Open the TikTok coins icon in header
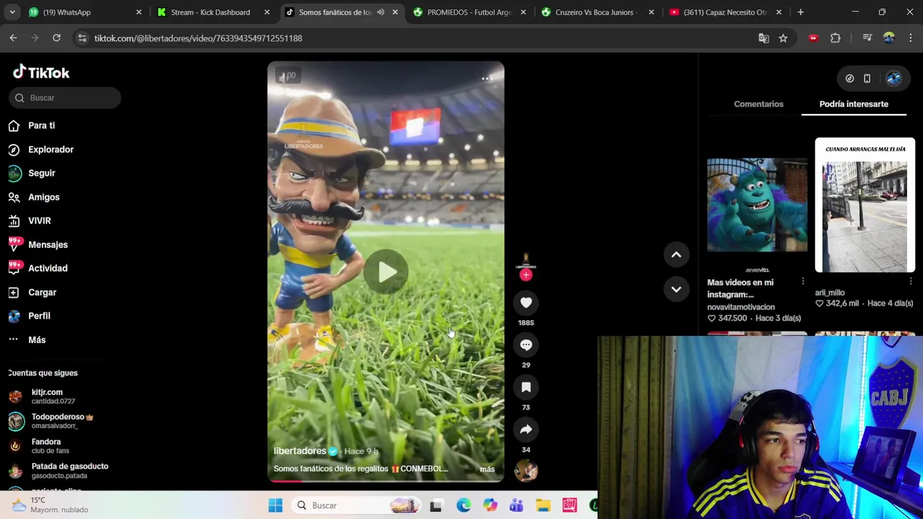The height and width of the screenshot is (519, 923). (x=849, y=79)
